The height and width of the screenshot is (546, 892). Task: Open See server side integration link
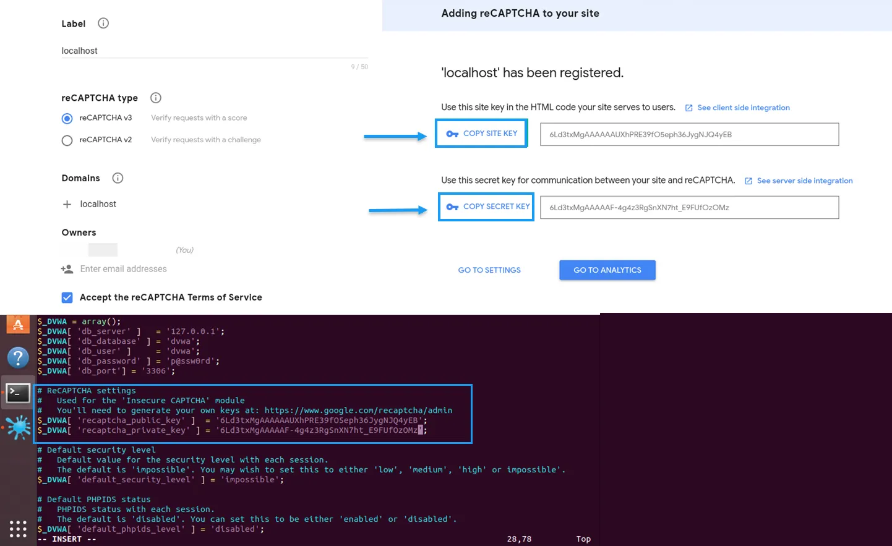[x=805, y=181]
